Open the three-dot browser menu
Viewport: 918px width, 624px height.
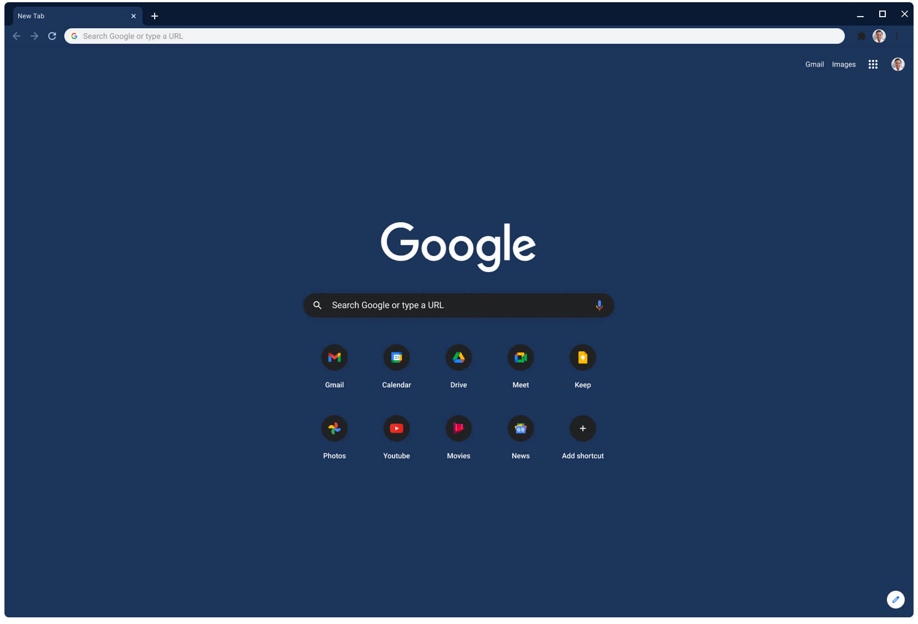tap(897, 36)
